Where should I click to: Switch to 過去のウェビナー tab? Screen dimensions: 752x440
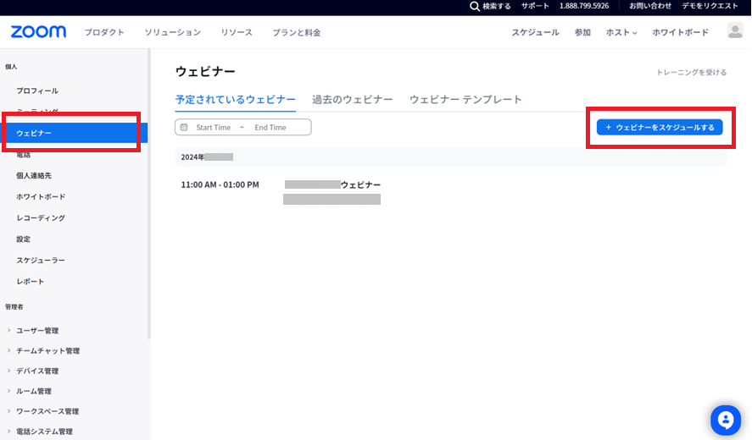pos(352,100)
